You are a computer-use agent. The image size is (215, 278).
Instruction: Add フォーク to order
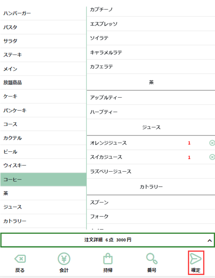point(151,216)
